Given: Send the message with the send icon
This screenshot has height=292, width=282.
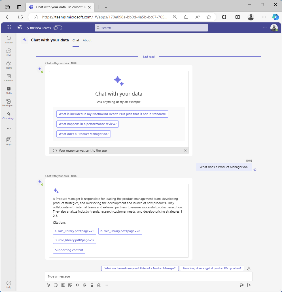Looking at the screenshot, I should coord(249,285).
